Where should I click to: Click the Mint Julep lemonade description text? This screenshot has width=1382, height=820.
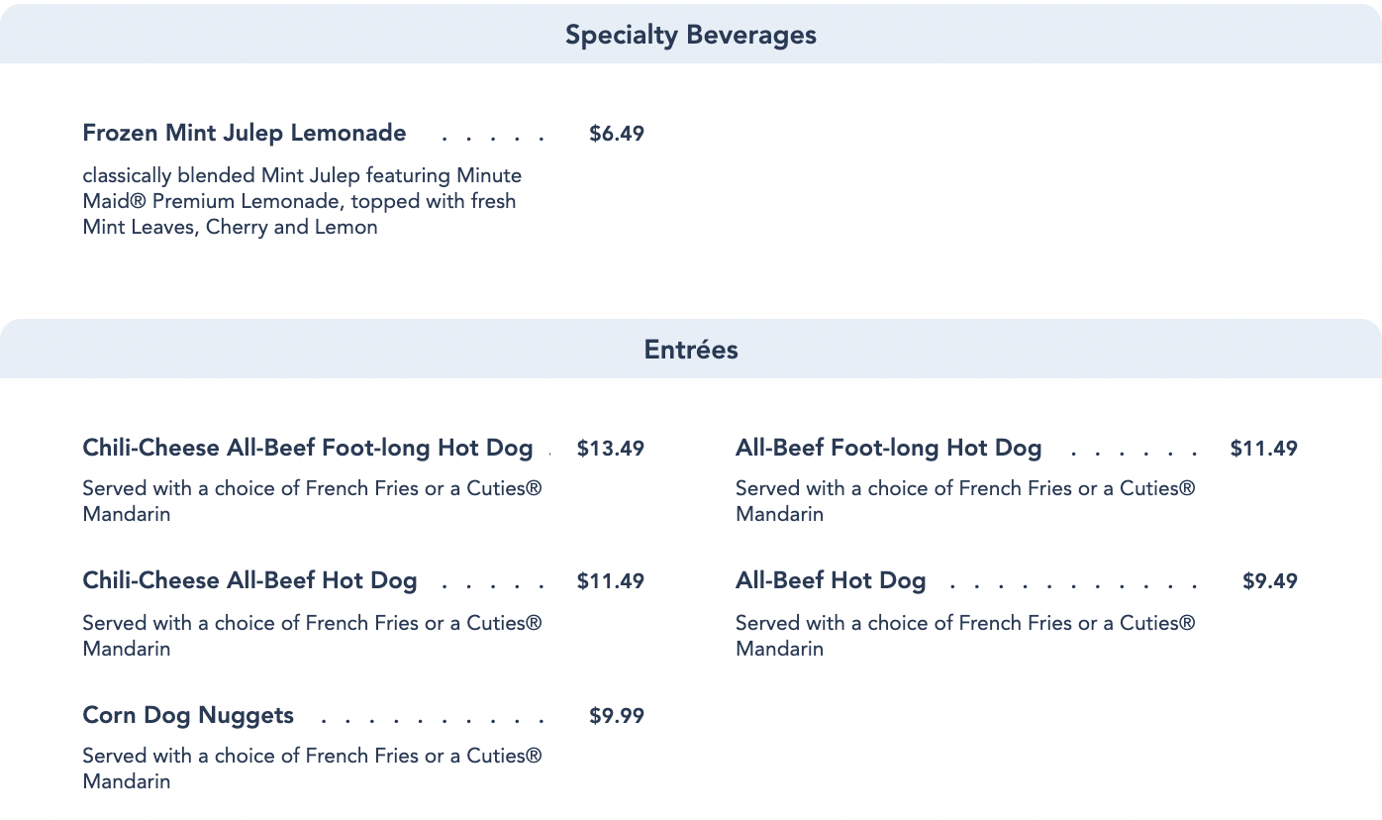(x=300, y=201)
